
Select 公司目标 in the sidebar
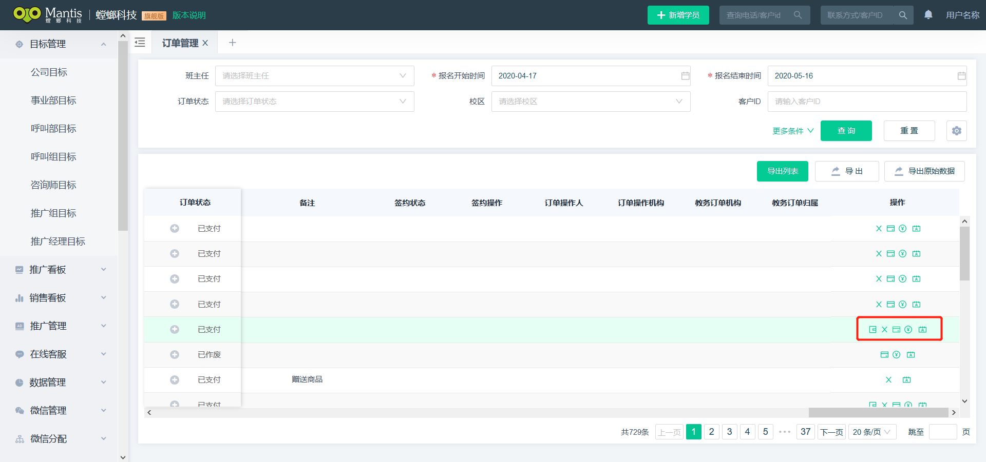[x=49, y=72]
